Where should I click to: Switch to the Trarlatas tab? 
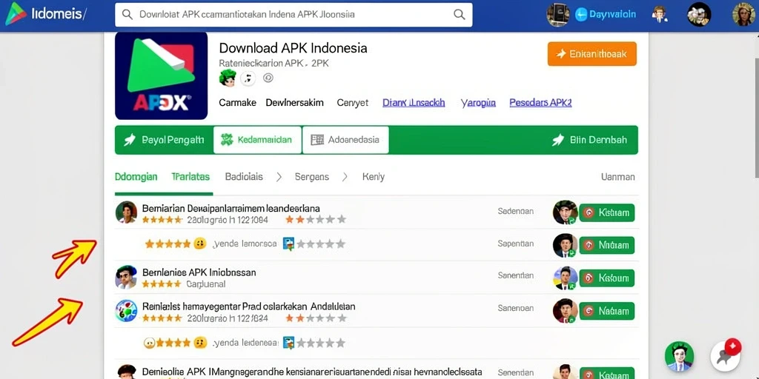pos(190,177)
